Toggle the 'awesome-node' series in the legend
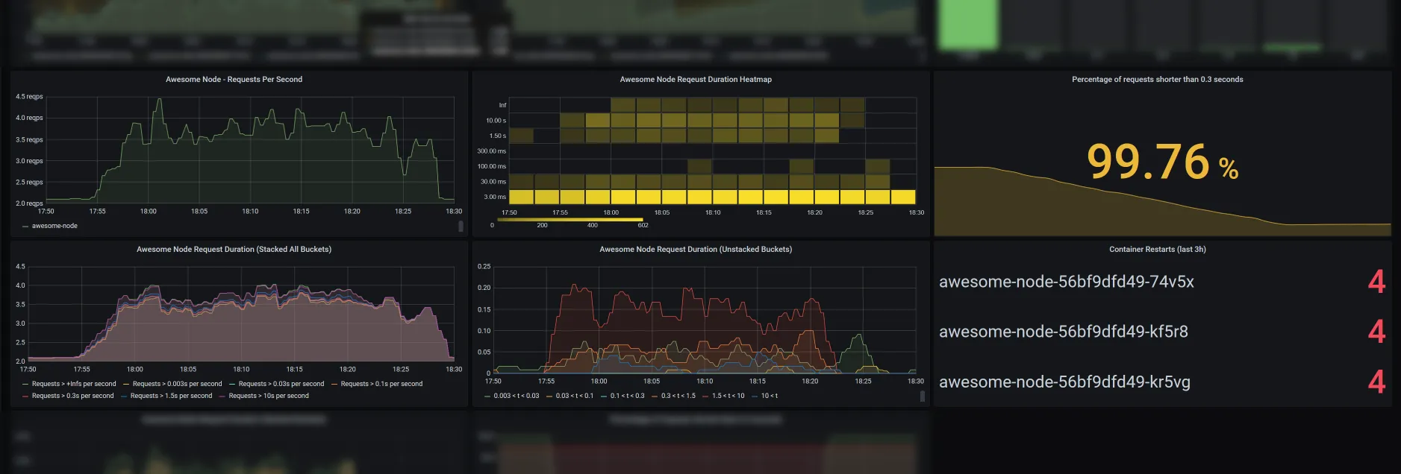This screenshot has height=474, width=1401. click(54, 226)
